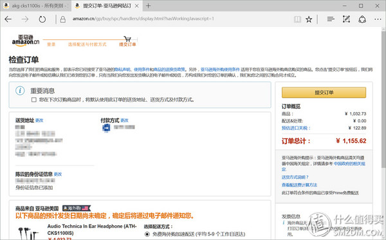Screen dimensions: 386x240
Task: Close the 提交订单 tab
Action: [x=137, y=6]
